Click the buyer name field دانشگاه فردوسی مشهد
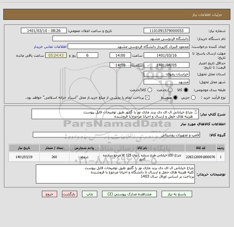Image resolution: width=234 pixels, height=227 pixels. pyautogui.click(x=121, y=39)
